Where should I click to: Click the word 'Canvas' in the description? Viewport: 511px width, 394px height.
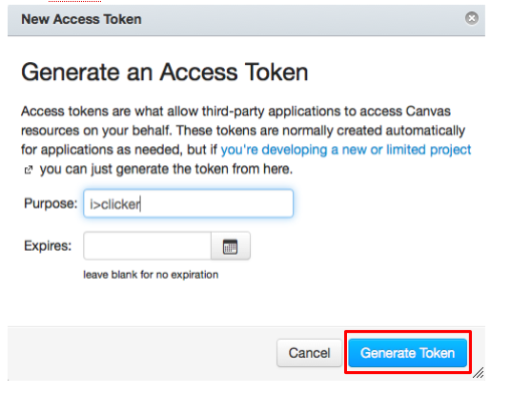tap(428, 112)
